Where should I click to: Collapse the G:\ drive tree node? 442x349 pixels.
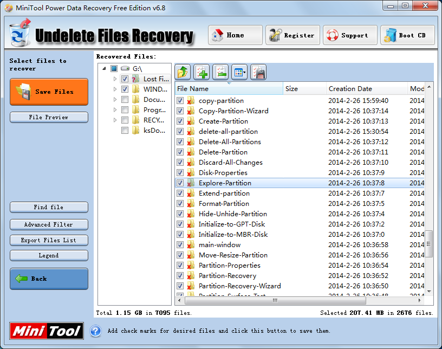[x=104, y=69]
